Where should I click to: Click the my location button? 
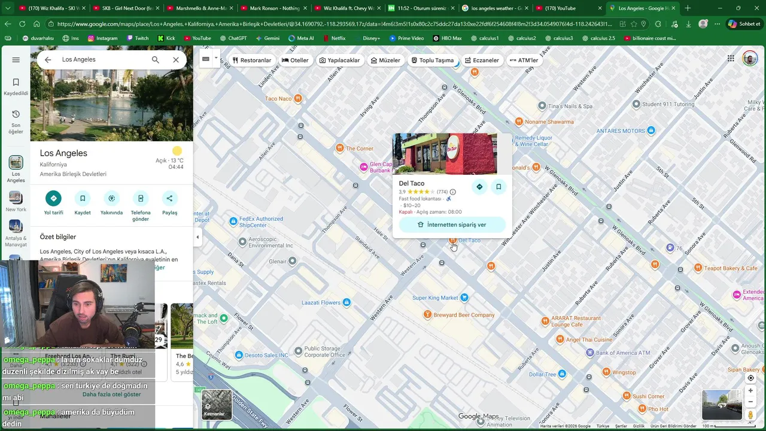750,378
